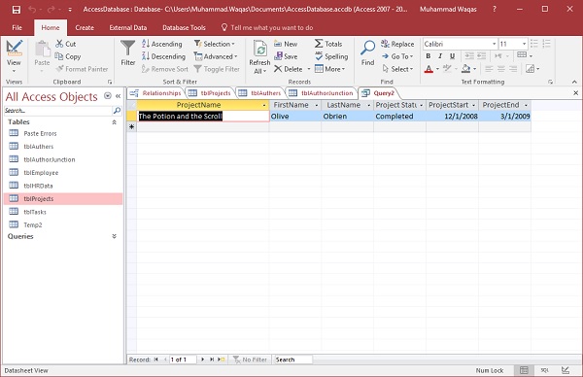Click the font color red A swatch
Screen dimensions: 583x377
coord(429,69)
